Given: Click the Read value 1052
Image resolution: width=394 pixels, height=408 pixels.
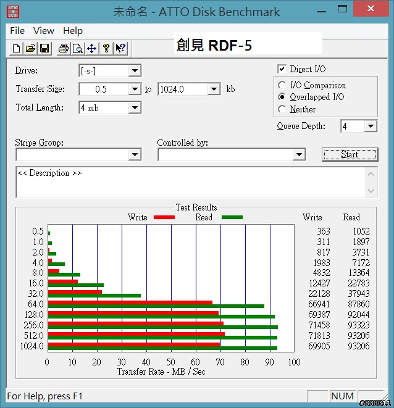Looking at the screenshot, I should [361, 231].
